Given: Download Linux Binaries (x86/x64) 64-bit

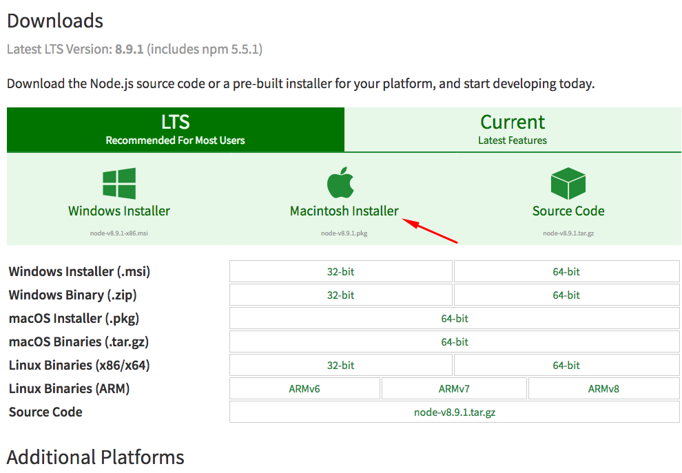Looking at the screenshot, I should [567, 366].
